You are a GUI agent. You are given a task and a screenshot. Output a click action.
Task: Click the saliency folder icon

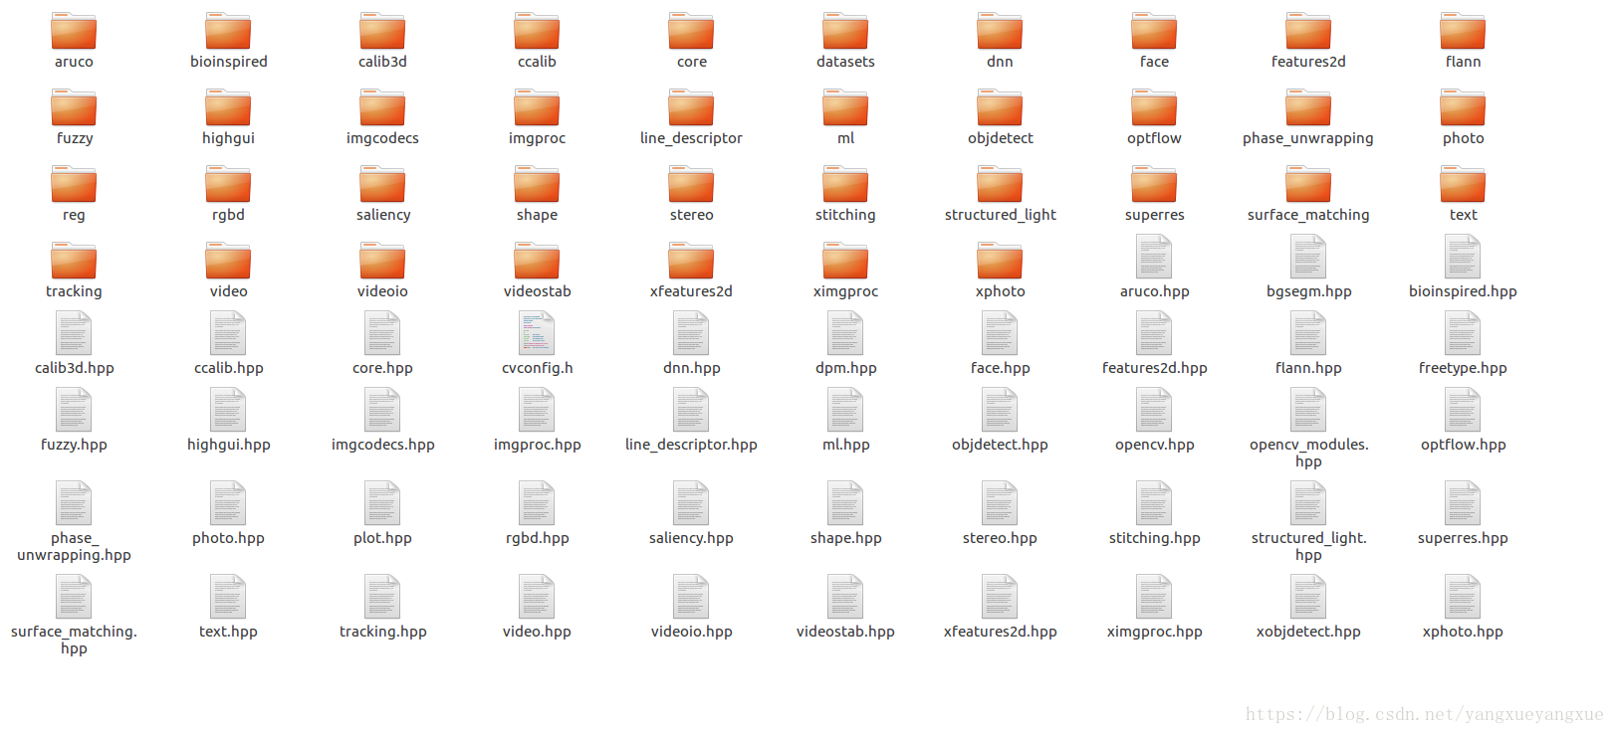[382, 184]
